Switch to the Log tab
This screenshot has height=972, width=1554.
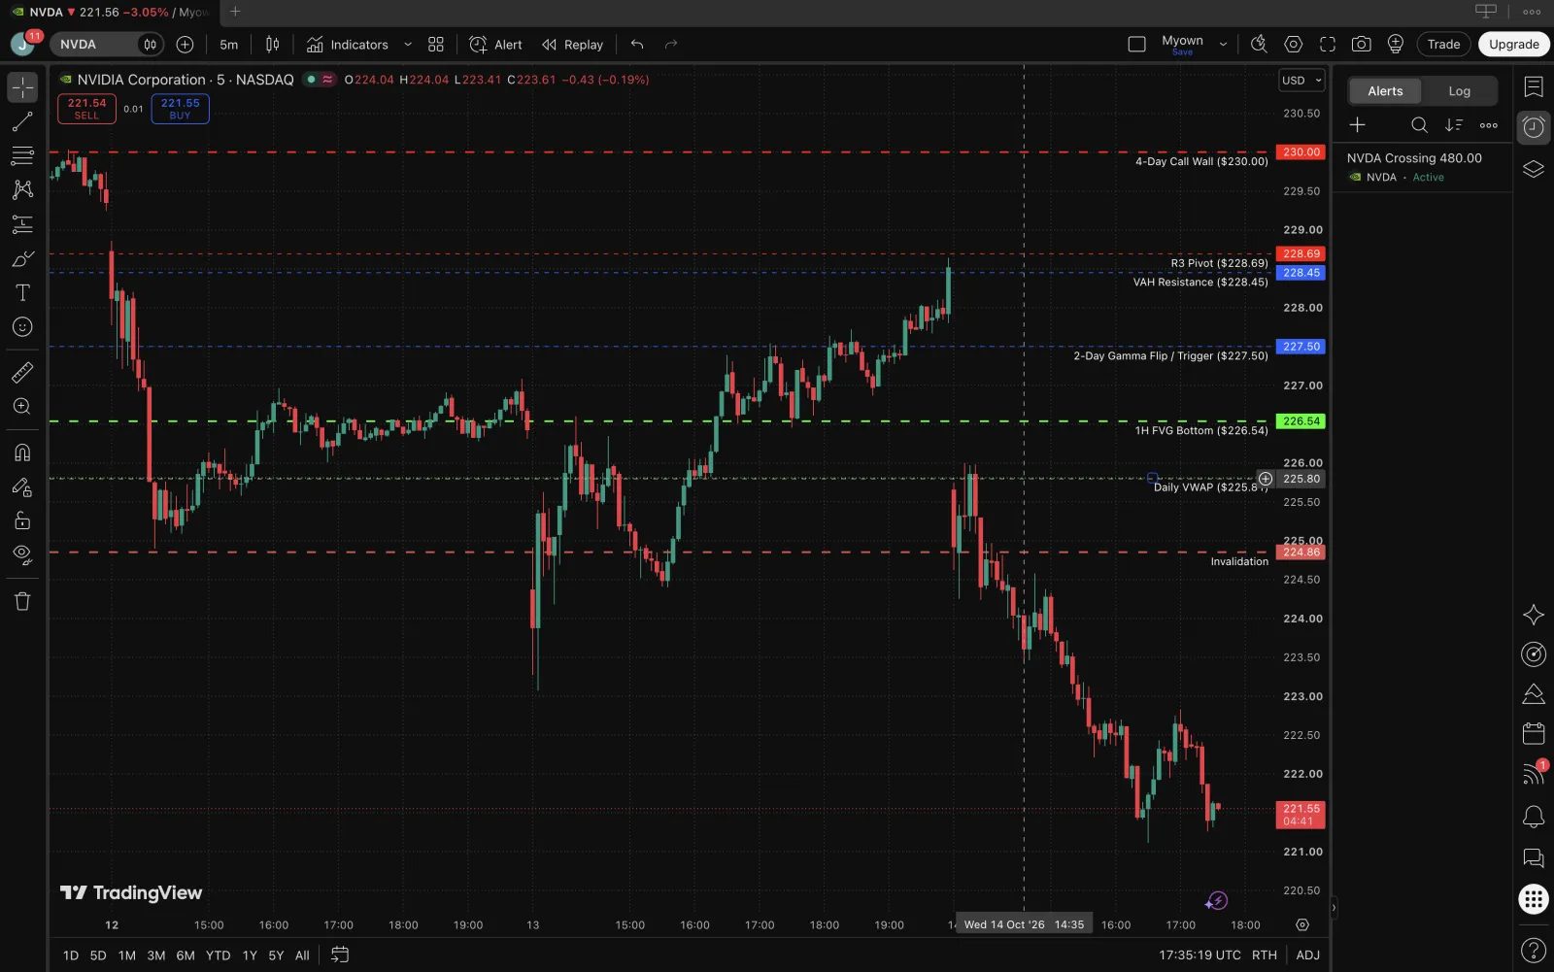[1459, 91]
